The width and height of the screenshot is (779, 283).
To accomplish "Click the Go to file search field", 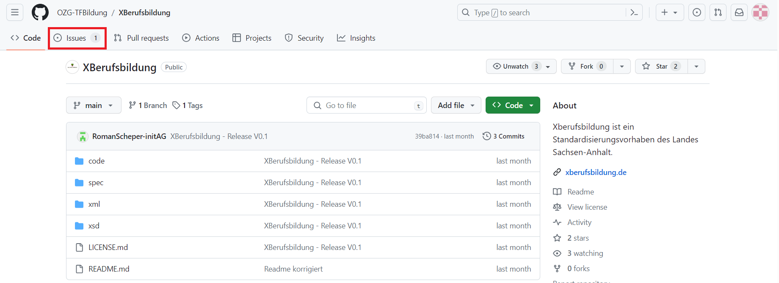I will point(366,105).
